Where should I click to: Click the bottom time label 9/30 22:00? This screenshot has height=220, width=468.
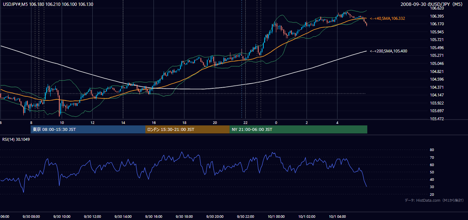pyautogui.click(x=245, y=217)
